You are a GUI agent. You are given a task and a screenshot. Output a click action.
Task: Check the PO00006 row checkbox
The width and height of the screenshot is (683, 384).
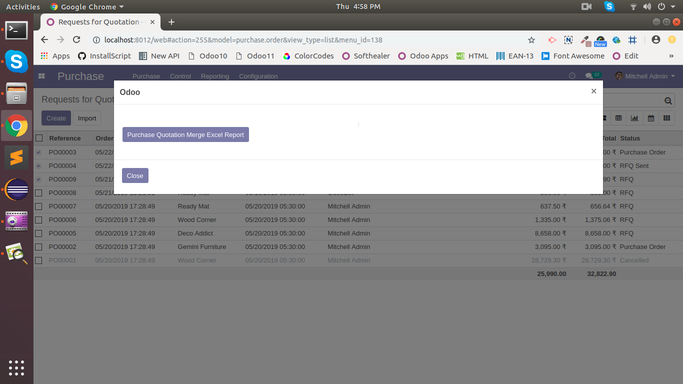coord(39,220)
